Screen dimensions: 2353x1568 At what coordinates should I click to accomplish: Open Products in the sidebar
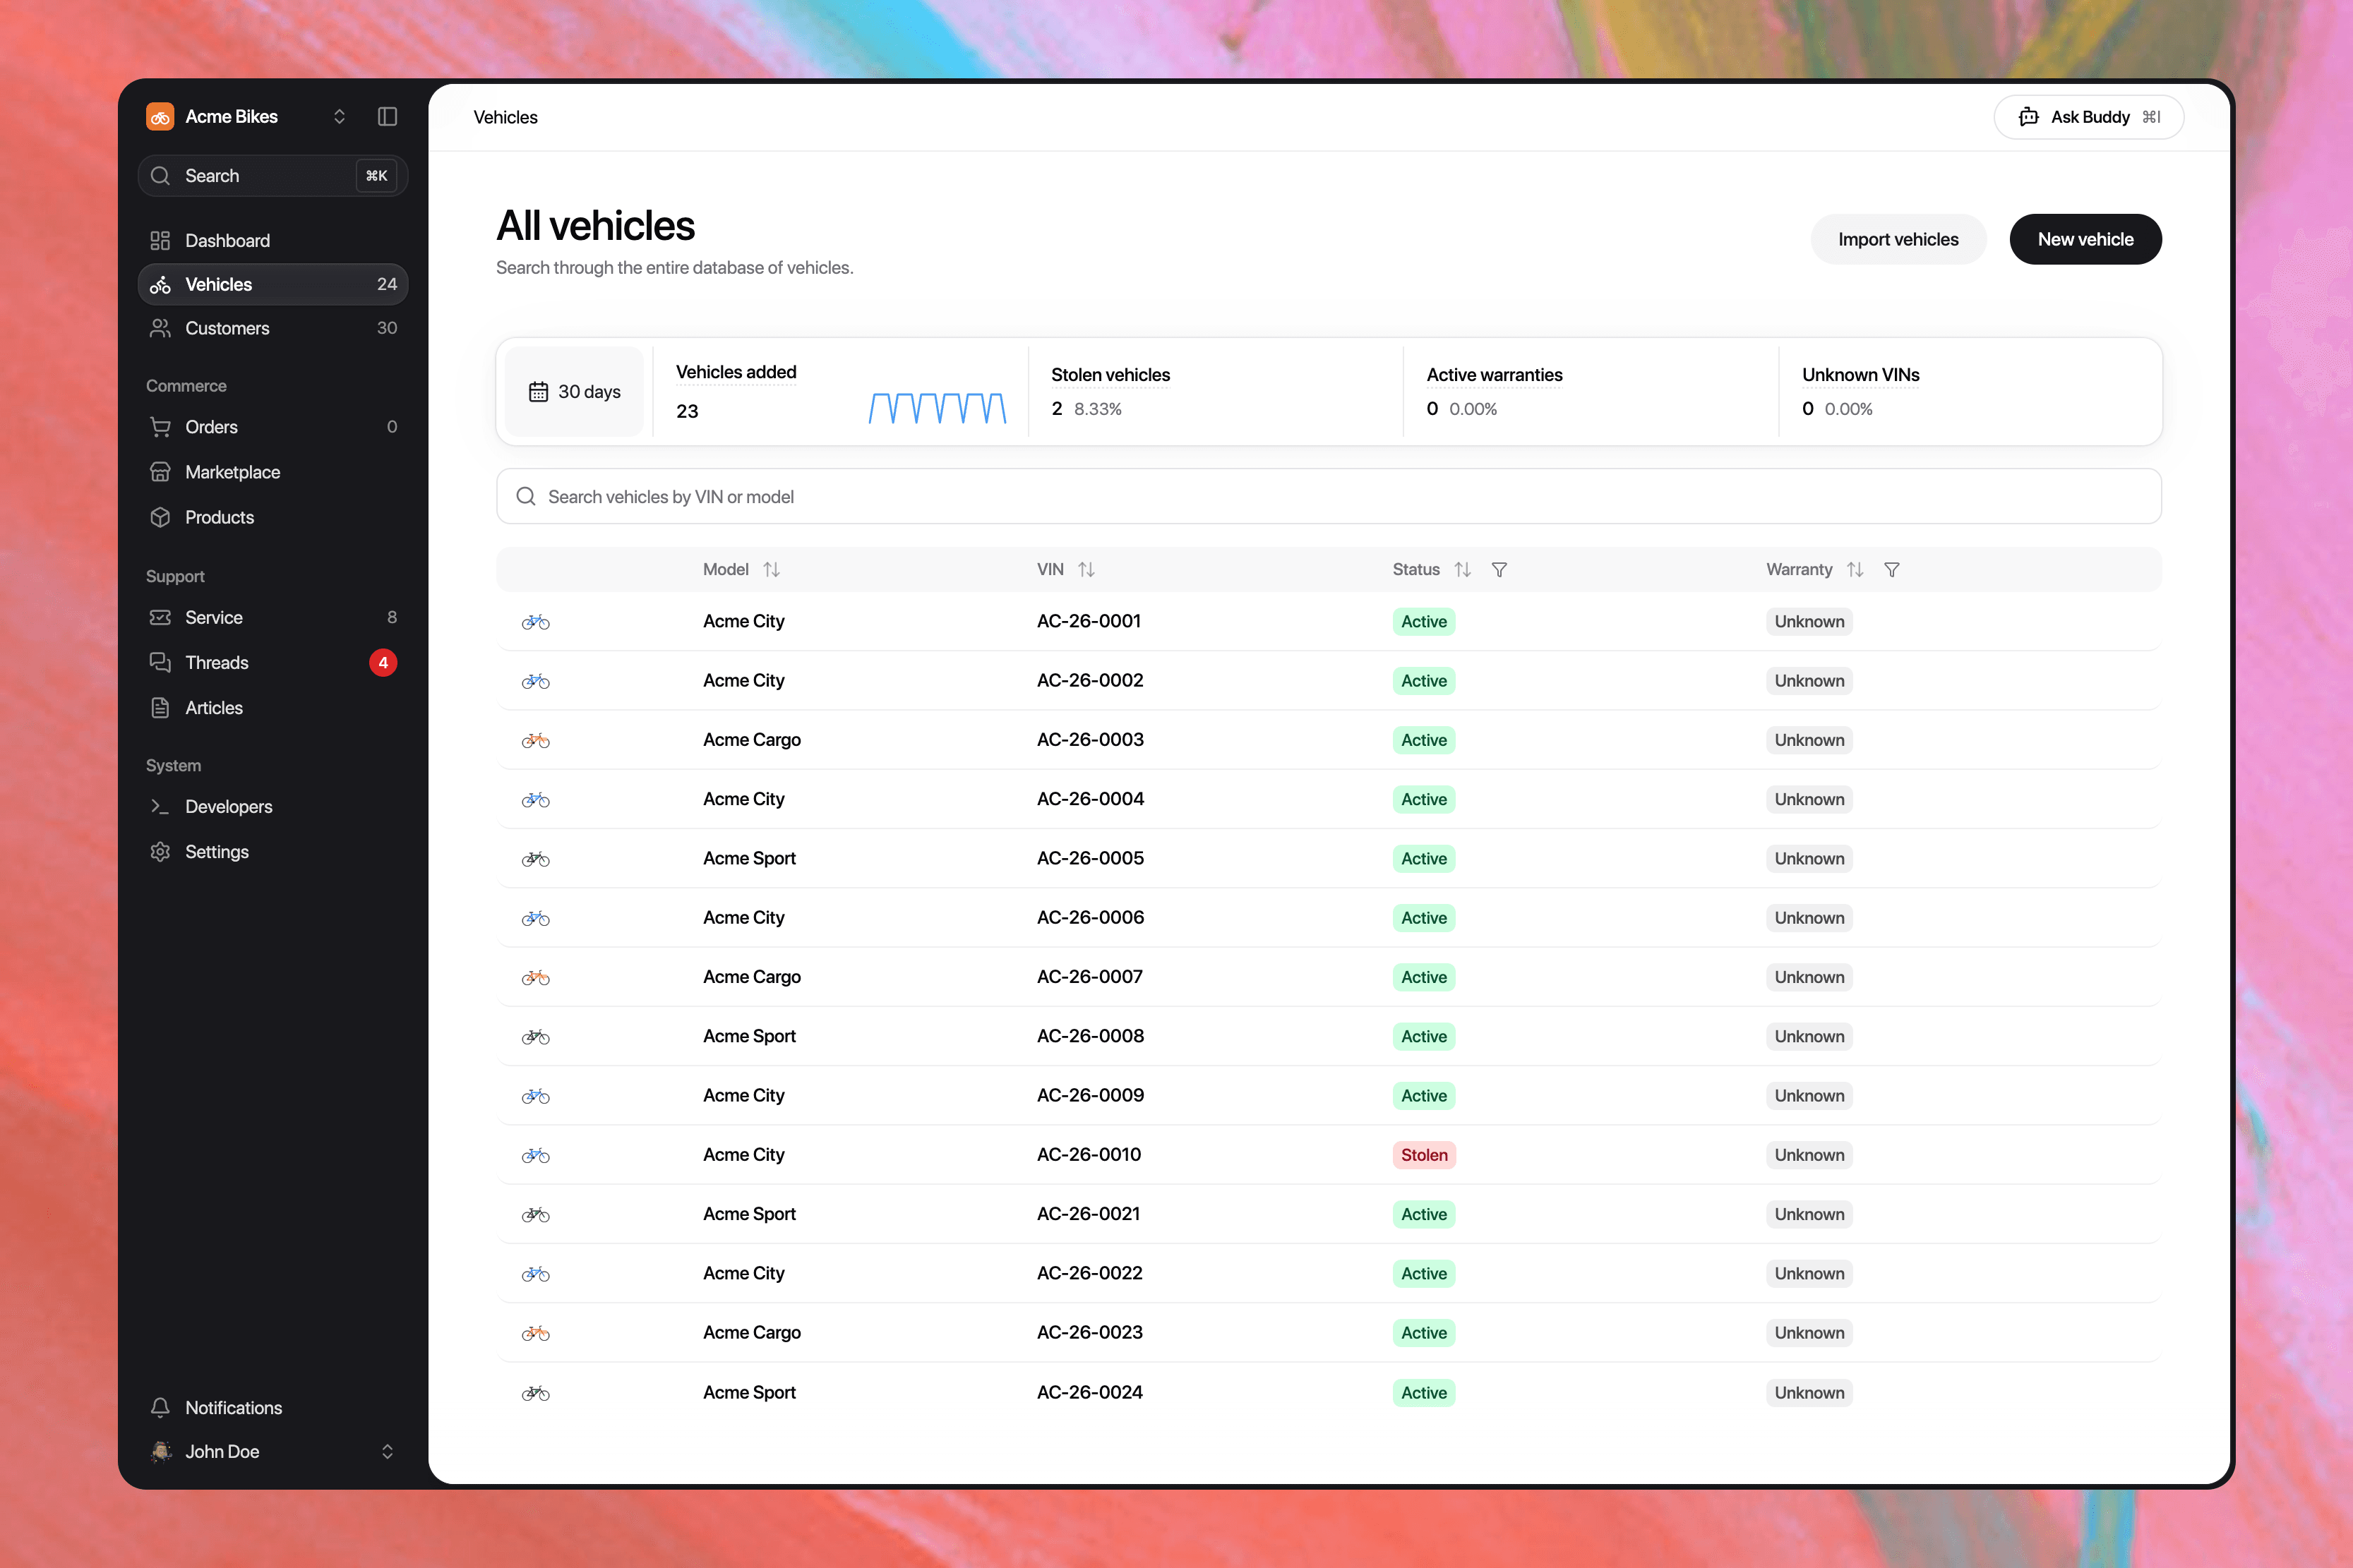pyautogui.click(x=272, y=517)
